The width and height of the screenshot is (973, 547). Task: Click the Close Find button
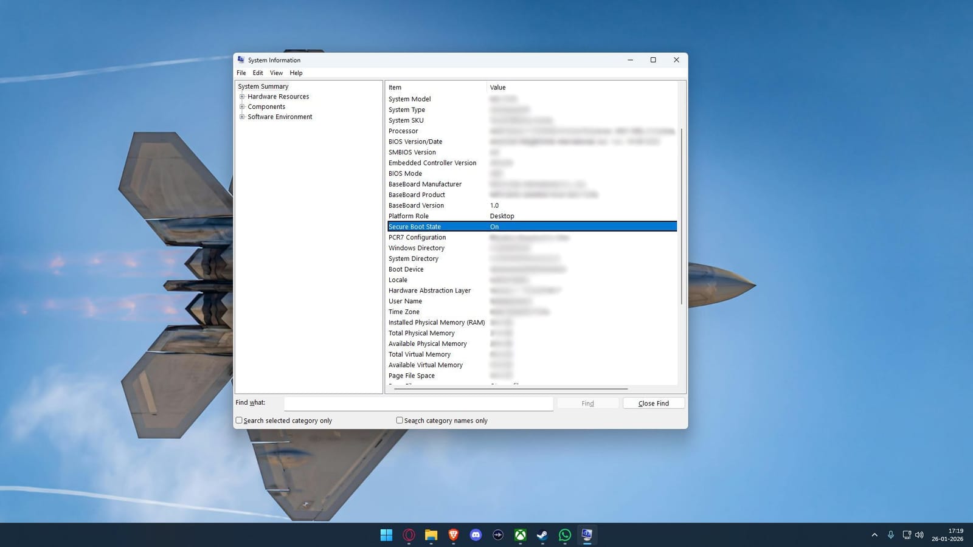(x=653, y=403)
